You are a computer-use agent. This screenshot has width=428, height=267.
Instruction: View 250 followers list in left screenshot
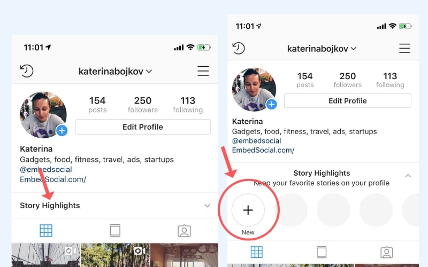[x=143, y=105]
